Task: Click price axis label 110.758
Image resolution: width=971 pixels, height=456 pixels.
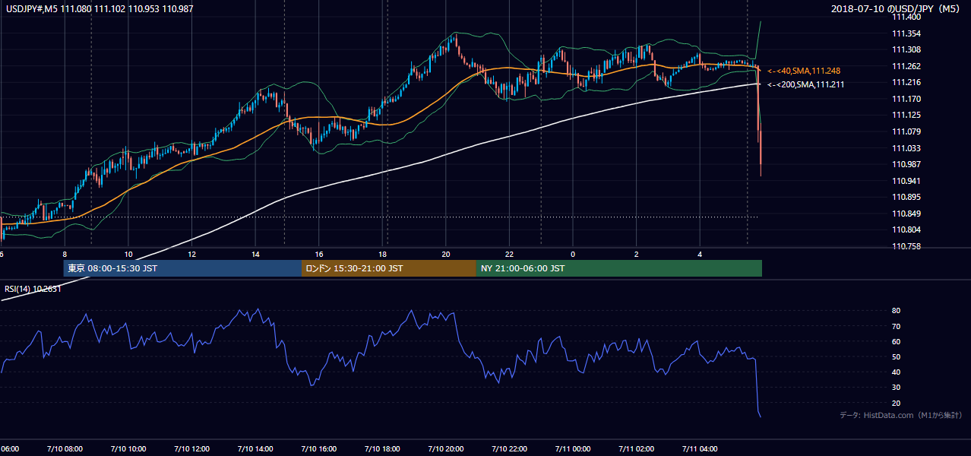Action: pos(906,246)
